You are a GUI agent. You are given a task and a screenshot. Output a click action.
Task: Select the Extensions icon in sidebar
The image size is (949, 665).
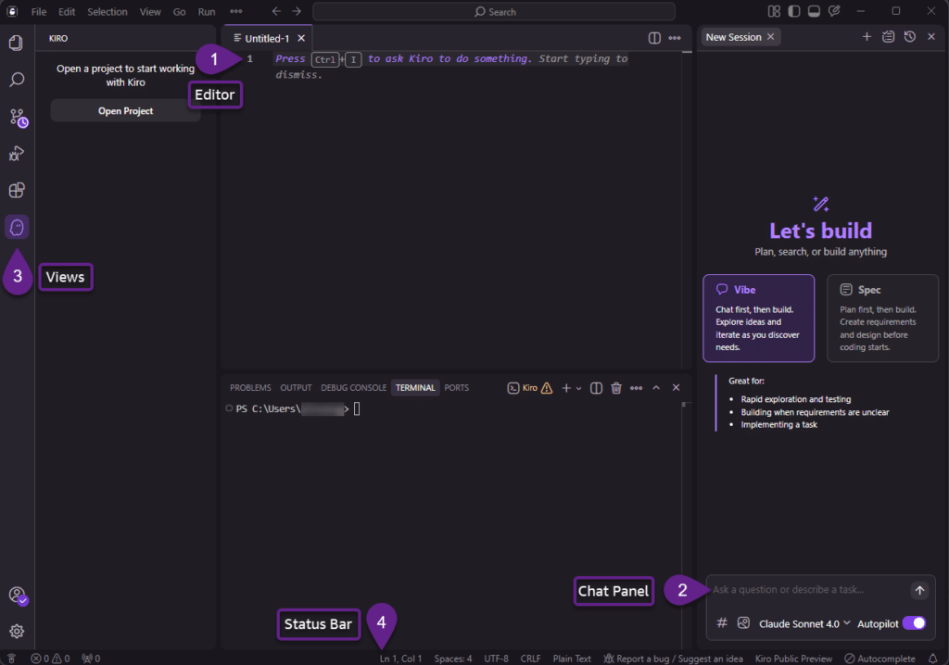pyautogui.click(x=16, y=190)
